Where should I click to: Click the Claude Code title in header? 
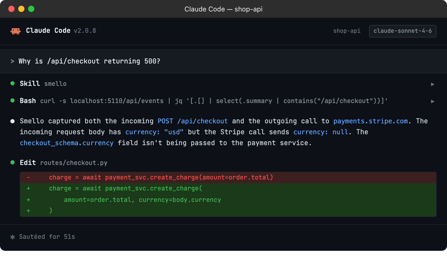coord(48,30)
